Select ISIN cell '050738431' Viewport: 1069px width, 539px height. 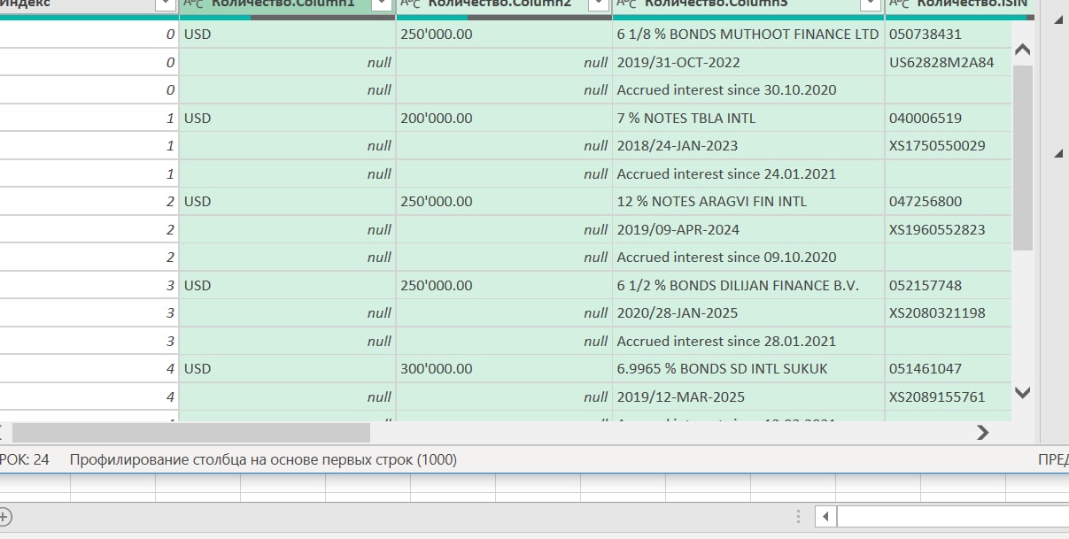pyautogui.click(x=948, y=35)
